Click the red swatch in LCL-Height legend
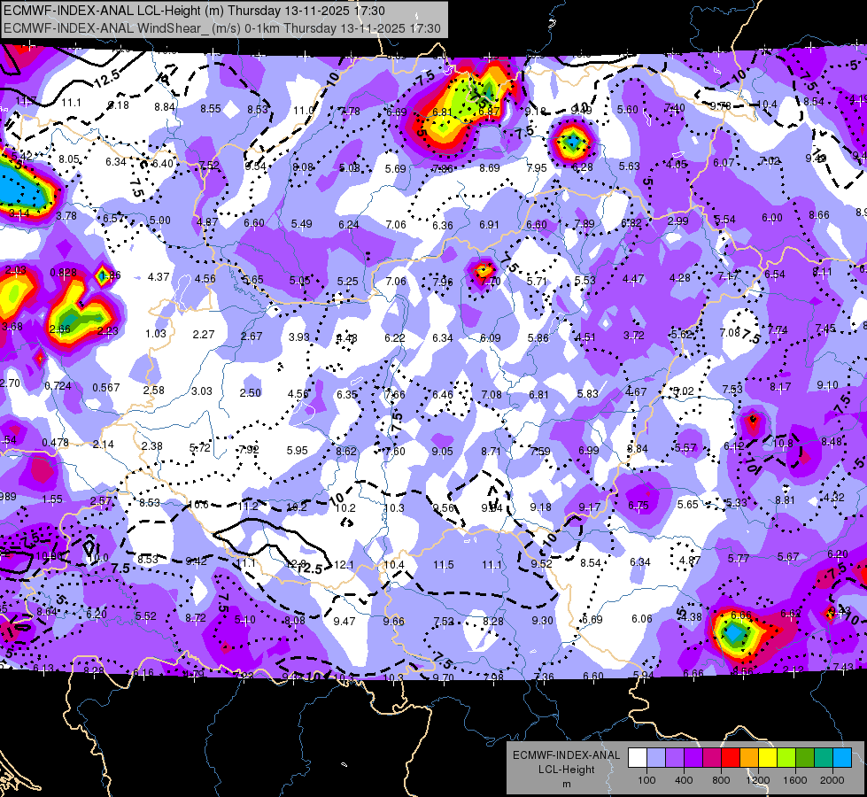 coord(731,758)
